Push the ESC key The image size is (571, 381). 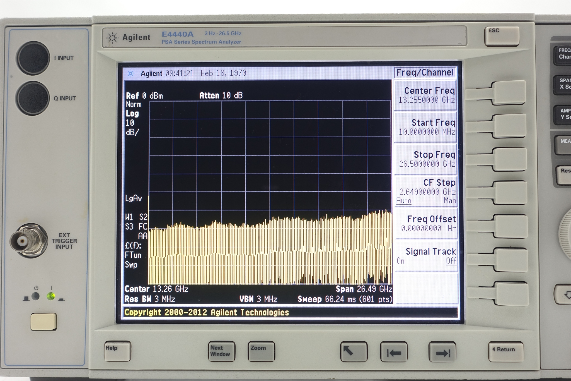[x=502, y=36]
